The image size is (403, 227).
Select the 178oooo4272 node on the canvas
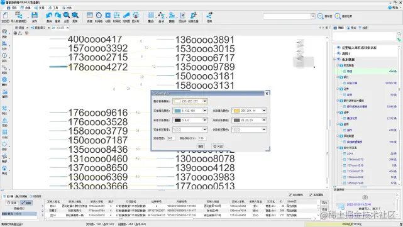pos(97,67)
